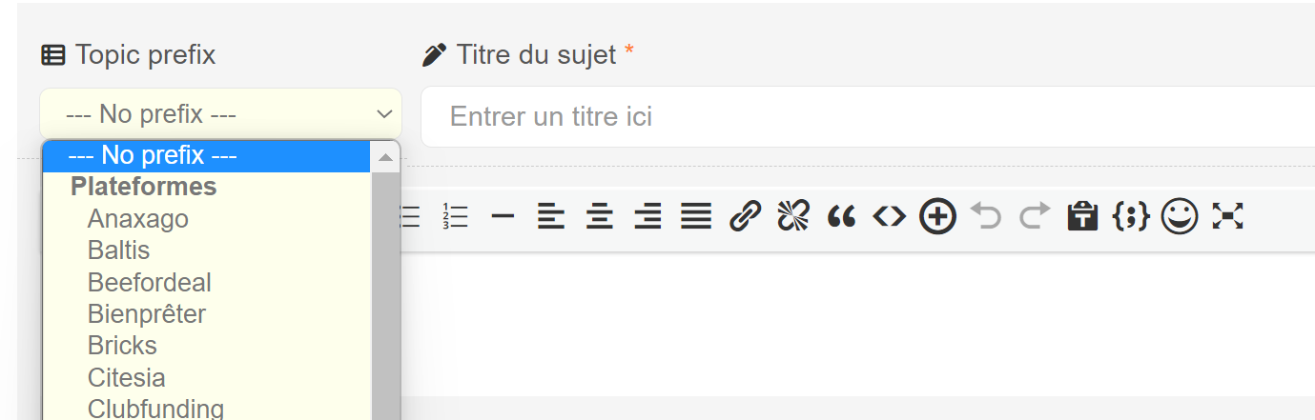Click the circled plus icon
Screen dimensions: 1315x420
937,217
